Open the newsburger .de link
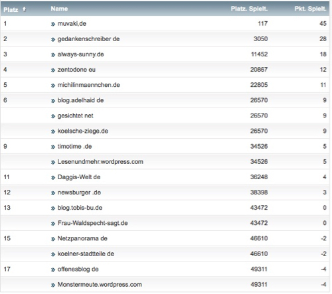332x294 pixels. [79, 192]
